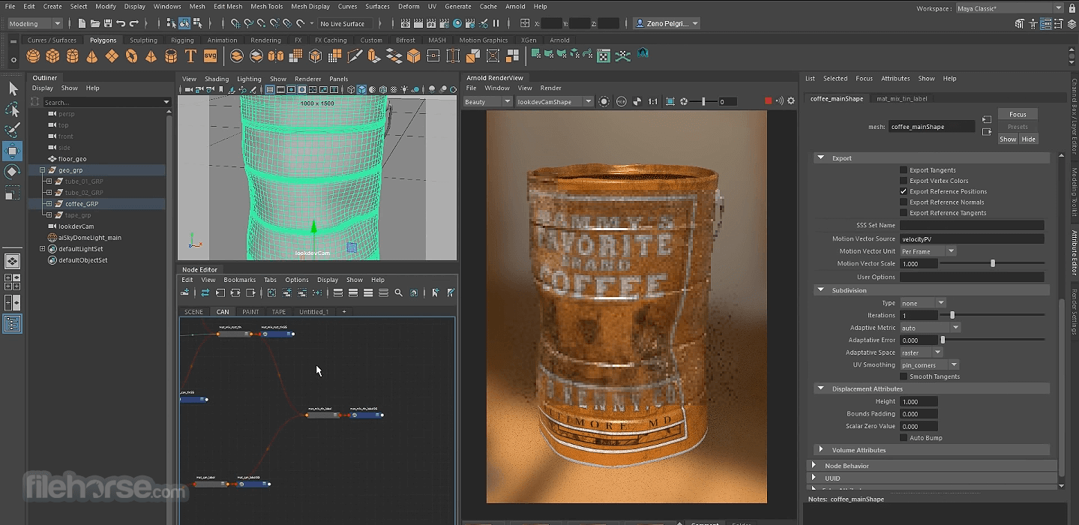Viewport: 1079px width, 525px height.
Task: Select the Lasso tool in toolbox
Action: tap(13, 109)
